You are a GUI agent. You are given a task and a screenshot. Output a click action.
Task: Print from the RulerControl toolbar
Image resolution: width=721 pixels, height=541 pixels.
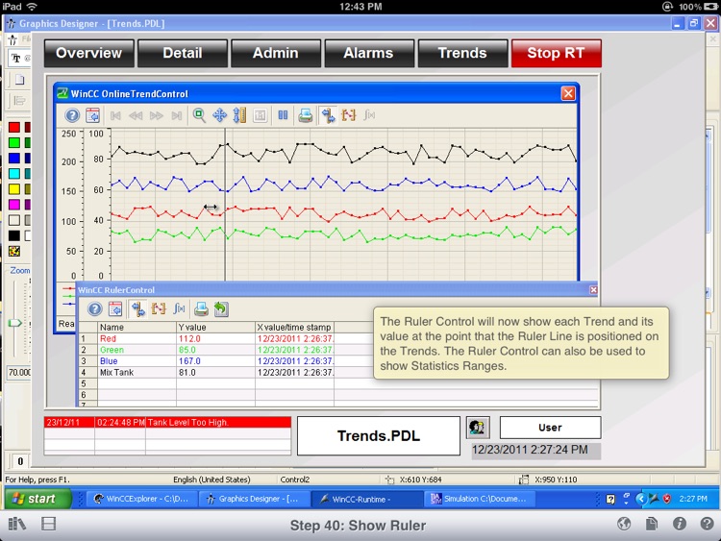click(201, 308)
